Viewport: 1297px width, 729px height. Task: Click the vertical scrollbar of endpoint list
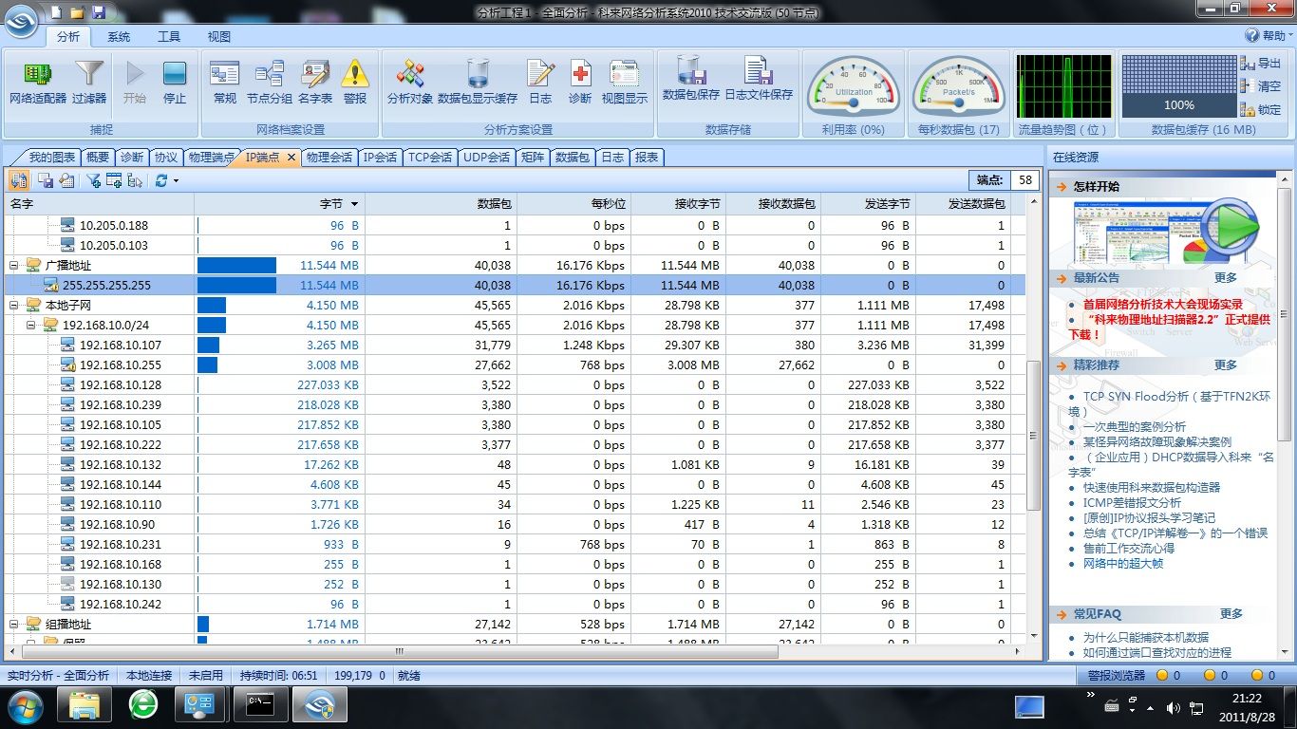click(x=1034, y=435)
